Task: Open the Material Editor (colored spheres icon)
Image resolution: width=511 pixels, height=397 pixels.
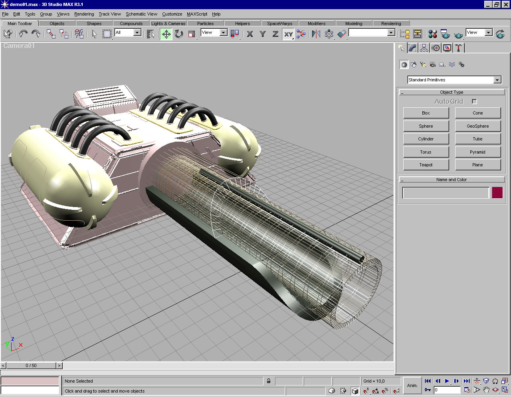Action: click(433, 34)
